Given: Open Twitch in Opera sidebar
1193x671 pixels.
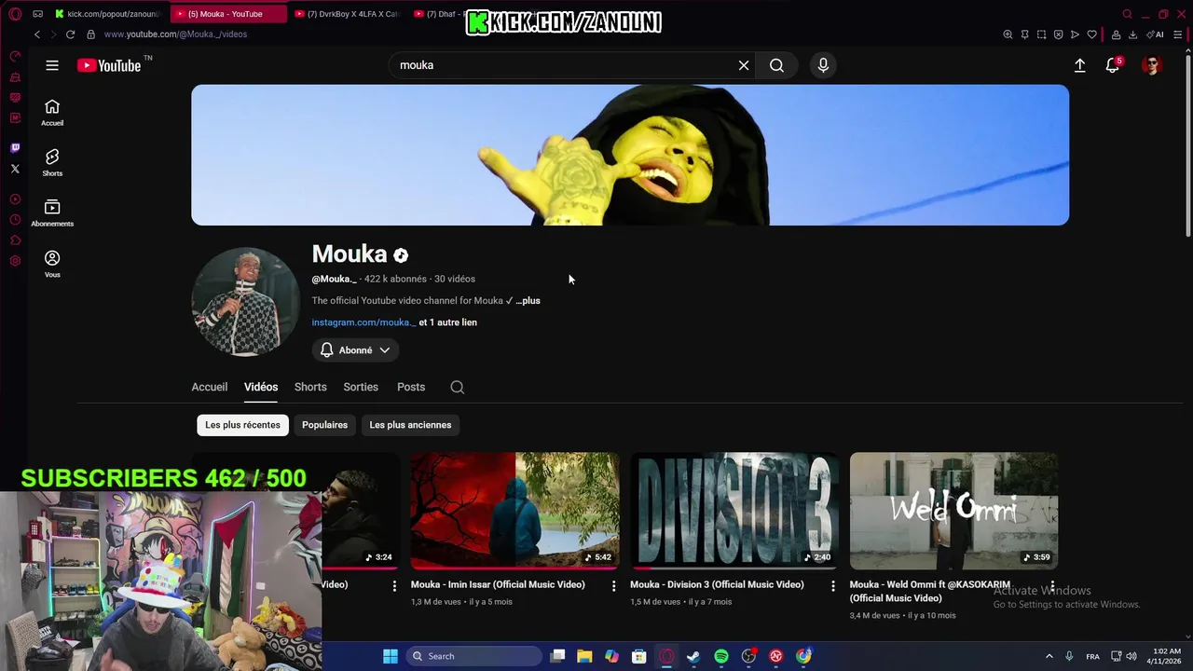Looking at the screenshot, I should coord(15,148).
